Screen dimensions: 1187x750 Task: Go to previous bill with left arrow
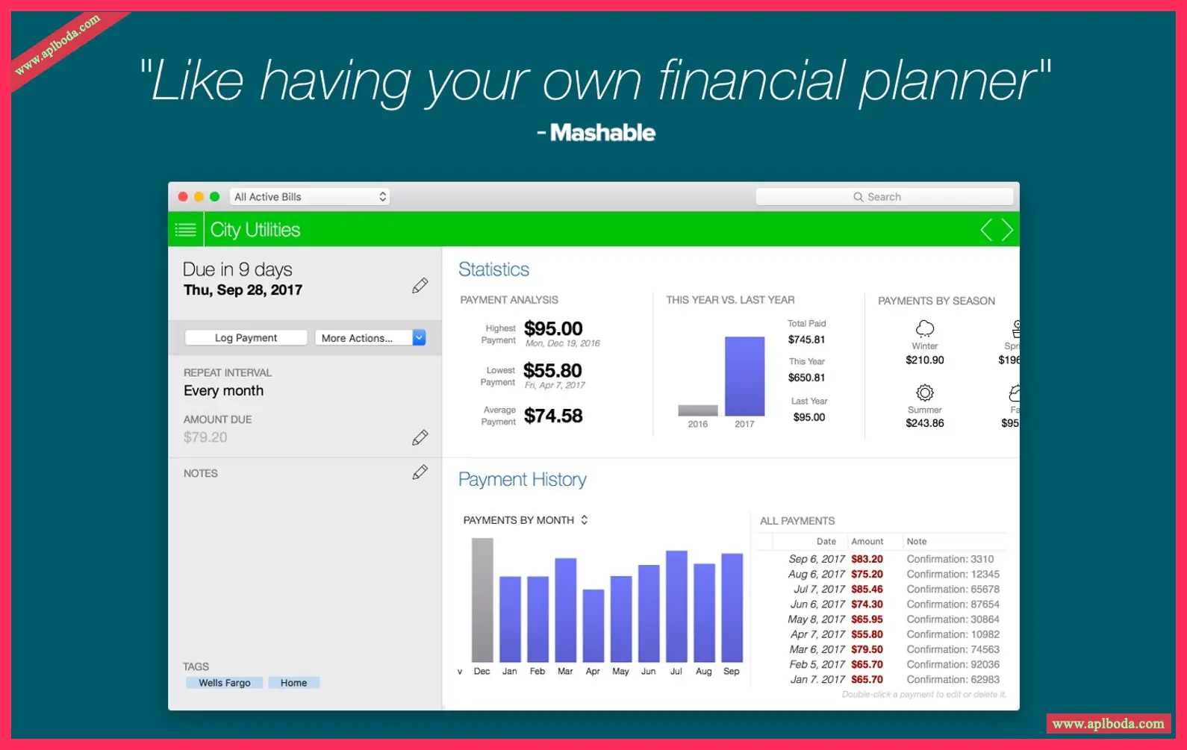tap(986, 230)
